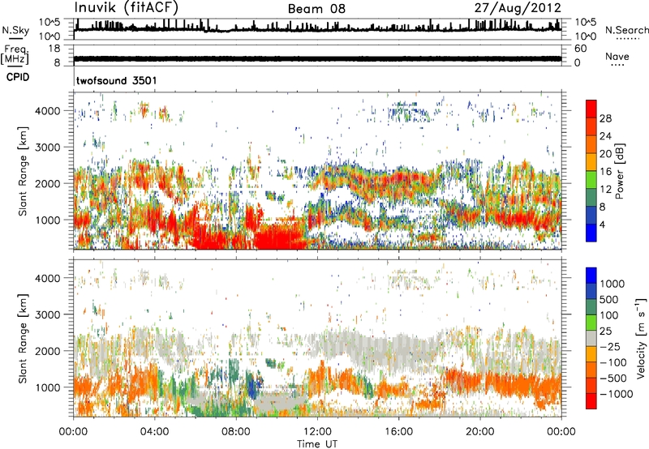Click the 'Beam 08' label
The height and width of the screenshot is (449, 649).
(316, 9)
